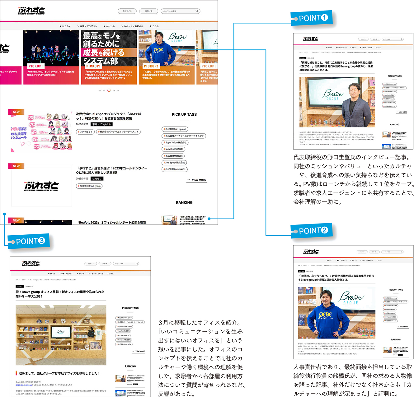The image size is (414, 397).
Task: Click VIEW MORE arrow link on main page
Action: (x=197, y=180)
